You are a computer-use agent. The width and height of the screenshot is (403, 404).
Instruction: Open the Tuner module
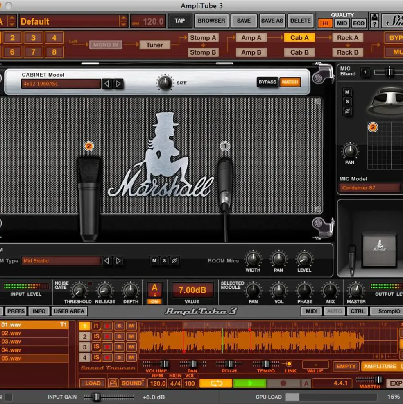(155, 45)
